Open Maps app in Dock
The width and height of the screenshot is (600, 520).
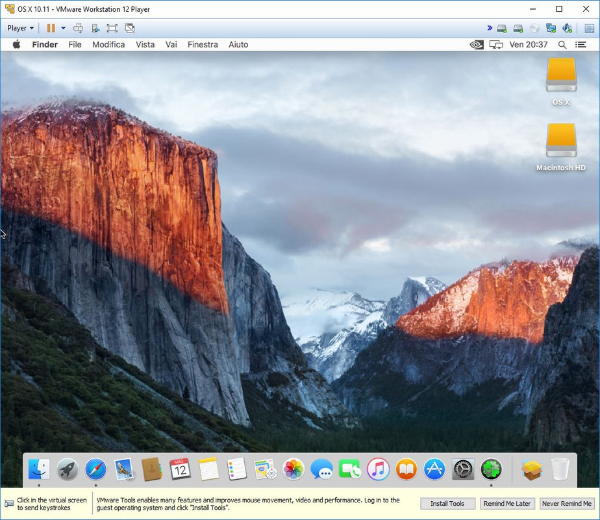(x=265, y=469)
